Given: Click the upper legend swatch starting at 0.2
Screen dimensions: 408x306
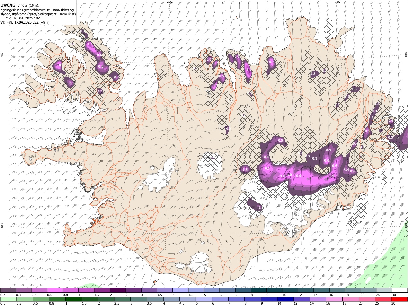Looking at the screenshot, I should coord(8,290).
